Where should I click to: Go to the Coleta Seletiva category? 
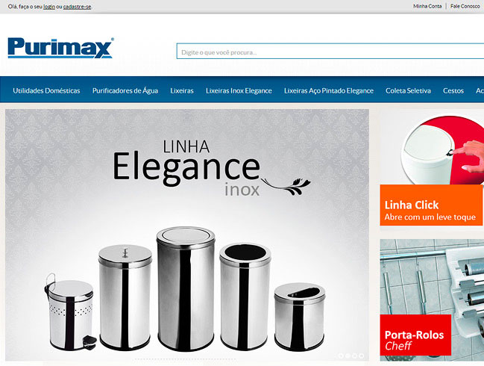click(x=408, y=90)
